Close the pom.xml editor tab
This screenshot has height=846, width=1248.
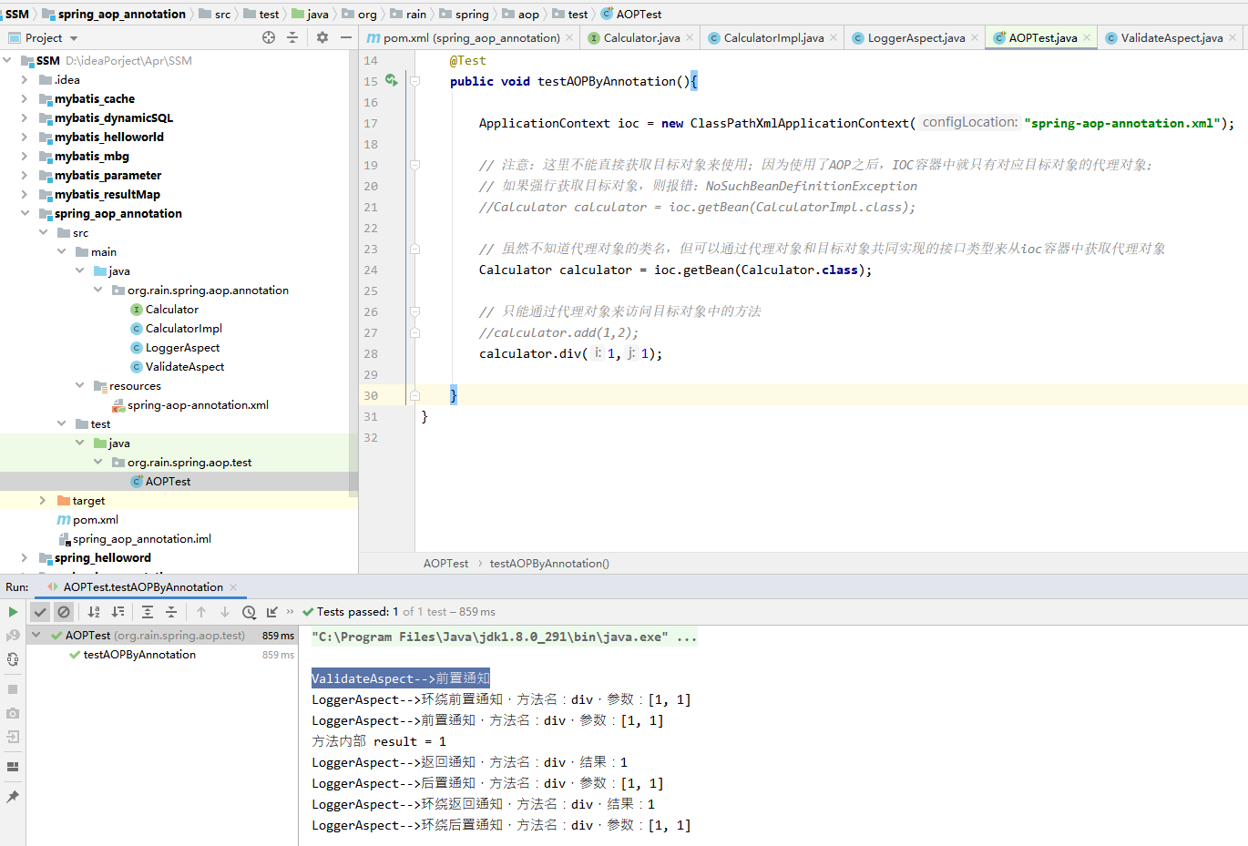point(569,37)
